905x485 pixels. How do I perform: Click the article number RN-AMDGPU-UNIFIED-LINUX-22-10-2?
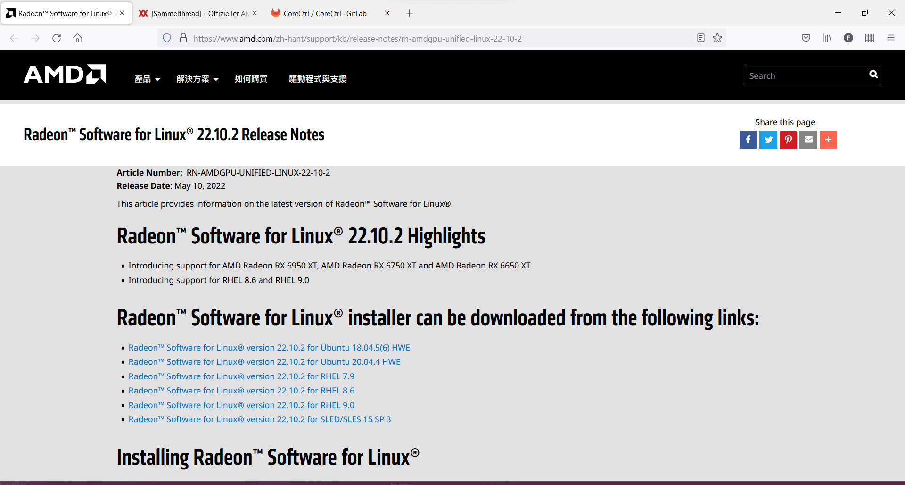pyautogui.click(x=258, y=173)
